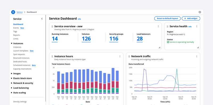This screenshot has width=213, height=105.
Task: Open Network traffic widget kebab menu
Action: coord(196,56)
